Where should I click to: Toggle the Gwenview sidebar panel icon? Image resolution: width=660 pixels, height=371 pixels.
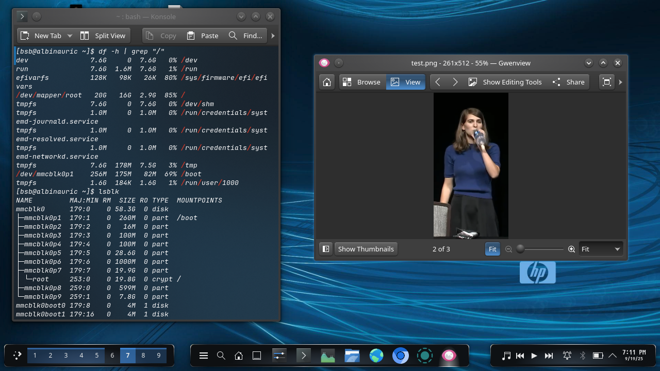(x=326, y=249)
